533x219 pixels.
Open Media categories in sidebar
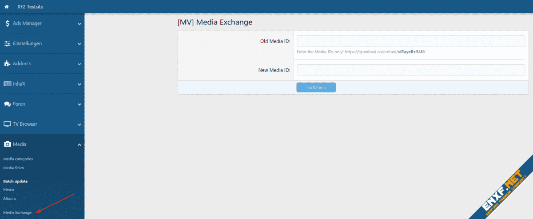[18, 159]
